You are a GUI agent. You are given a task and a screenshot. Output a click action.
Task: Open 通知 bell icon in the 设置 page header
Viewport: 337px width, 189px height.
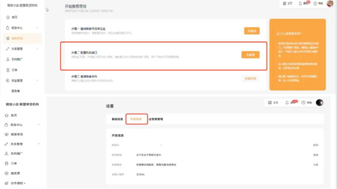[x=287, y=103]
